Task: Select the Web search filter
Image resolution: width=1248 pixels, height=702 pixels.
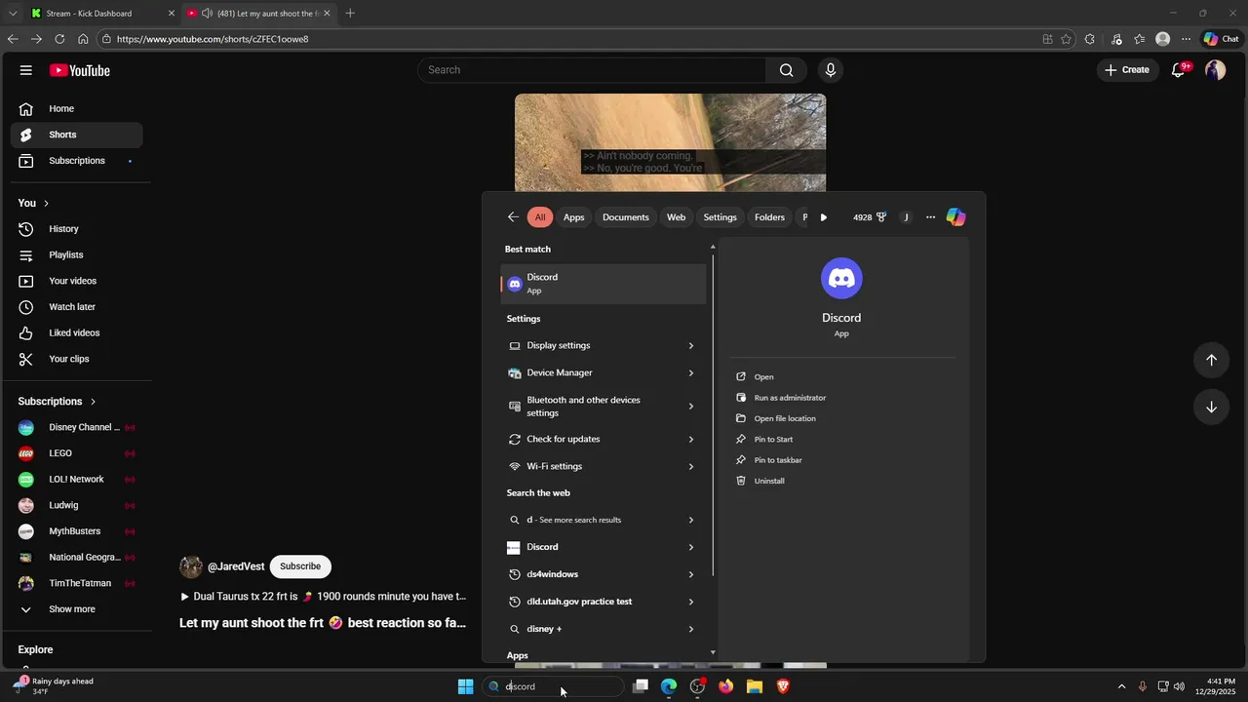Action: pos(676,217)
